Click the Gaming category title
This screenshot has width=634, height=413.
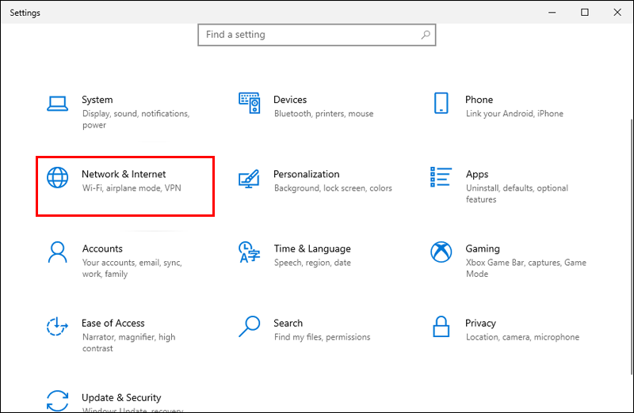483,248
